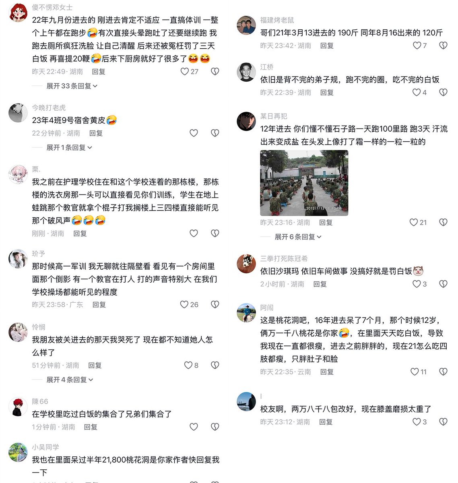Screen dimensions: 458x483
Task: Dislike the comment by 福建烤老鼠
Action: click(443, 45)
